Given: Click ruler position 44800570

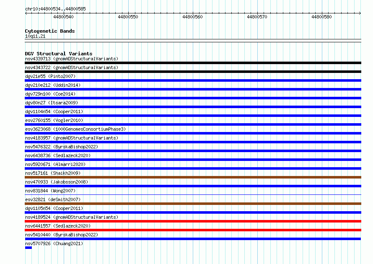Looking at the screenshot, I should pos(257,17).
